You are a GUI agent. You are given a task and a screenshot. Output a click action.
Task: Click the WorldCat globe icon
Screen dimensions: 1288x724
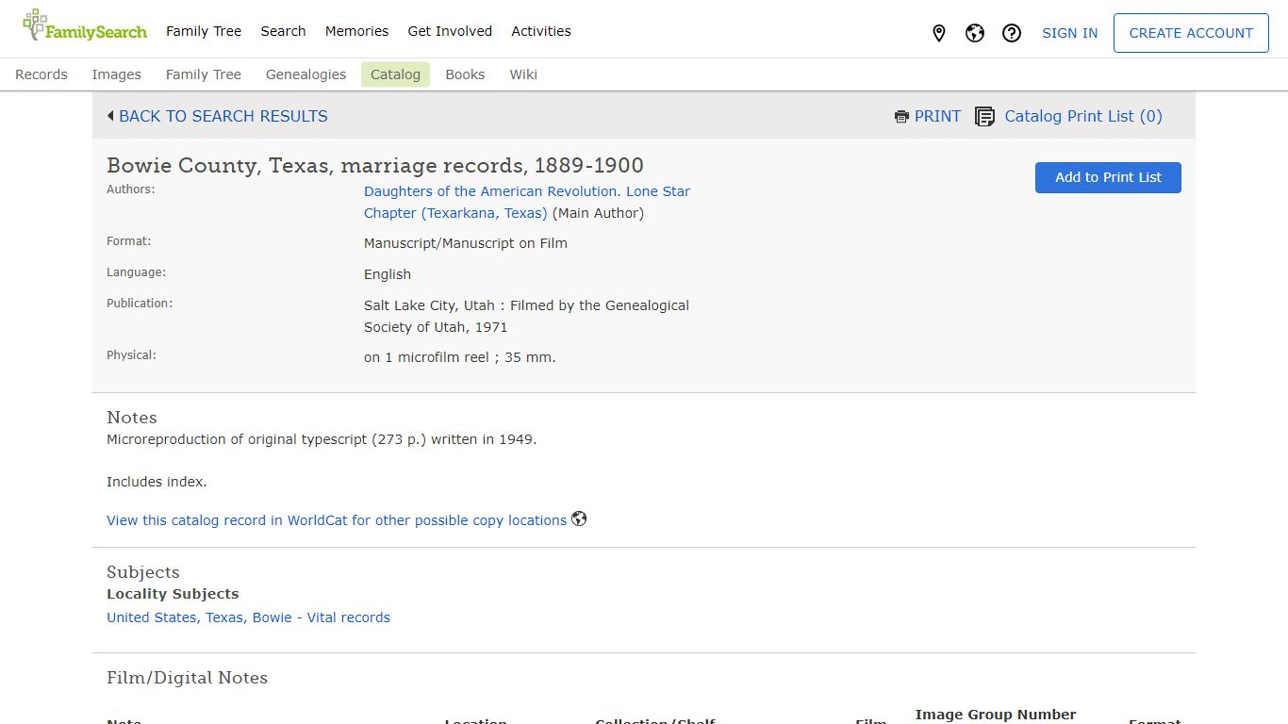tap(579, 518)
